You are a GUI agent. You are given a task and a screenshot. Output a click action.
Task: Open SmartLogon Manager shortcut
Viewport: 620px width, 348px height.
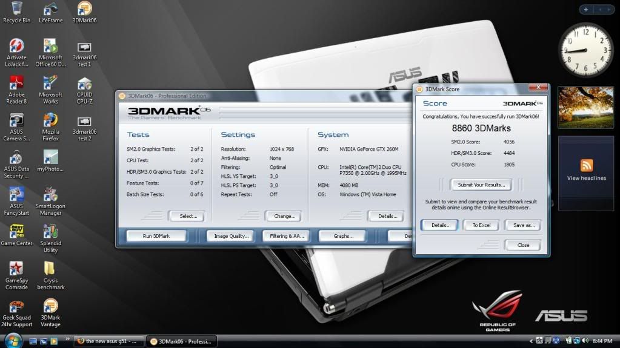click(x=51, y=201)
